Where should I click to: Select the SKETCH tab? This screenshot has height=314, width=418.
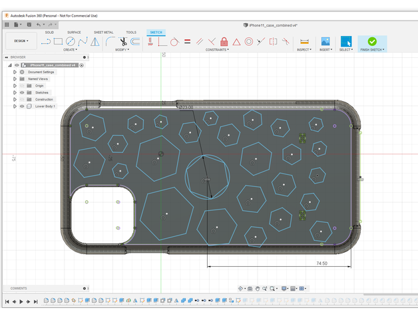[x=156, y=32]
